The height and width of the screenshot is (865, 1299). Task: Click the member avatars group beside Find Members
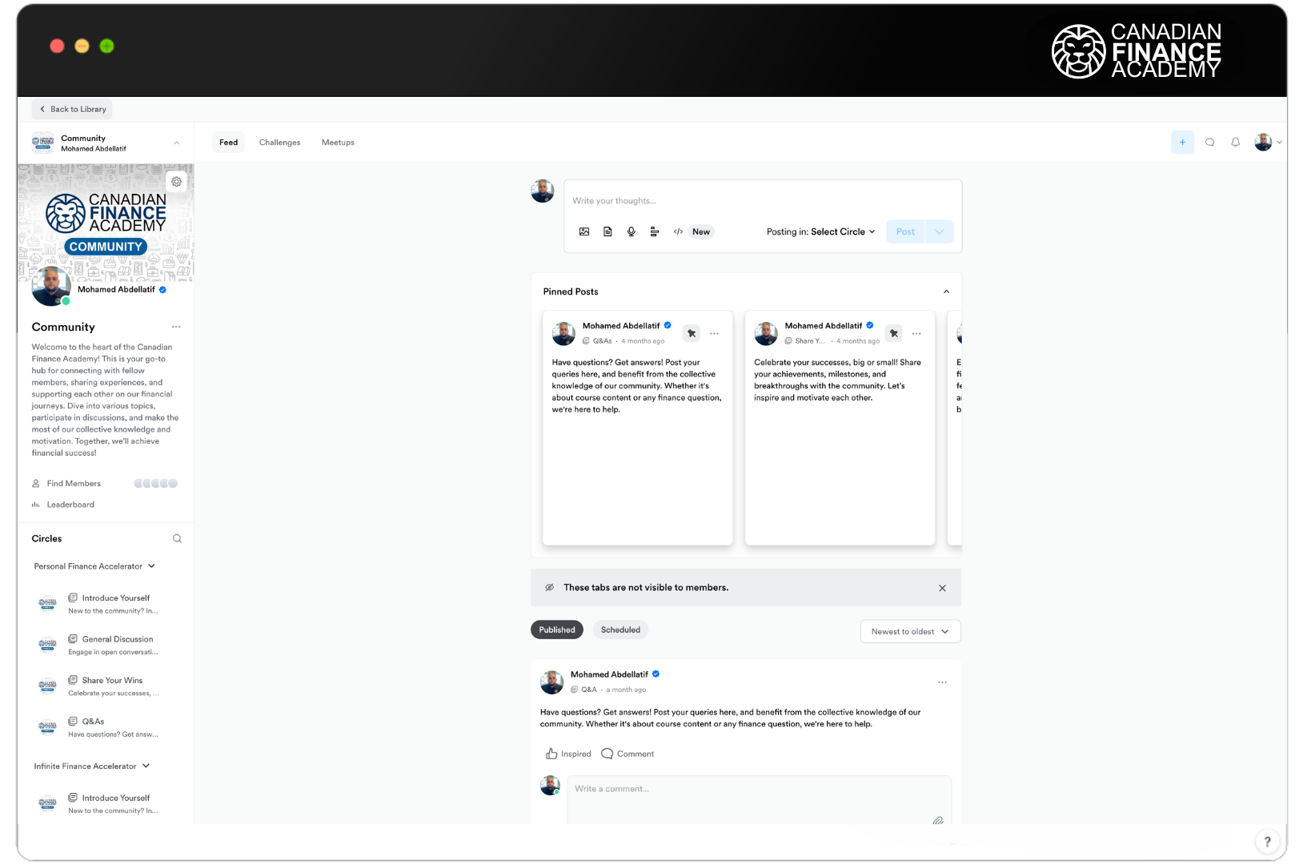(155, 484)
